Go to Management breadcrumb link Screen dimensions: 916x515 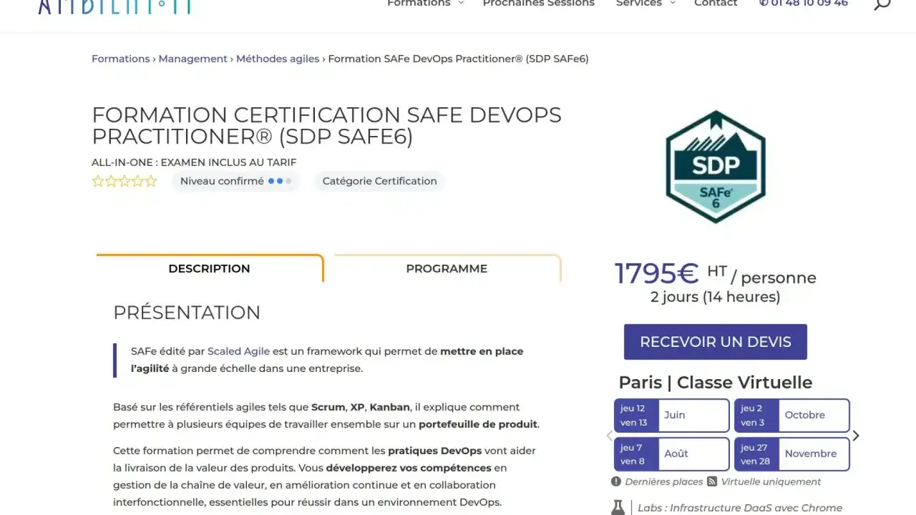193,59
